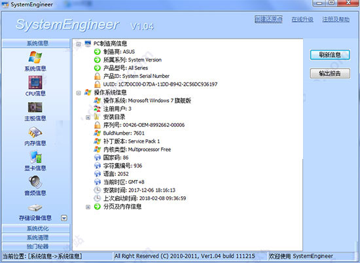Click globe icon beside 语言: 2052

(x=98, y=174)
